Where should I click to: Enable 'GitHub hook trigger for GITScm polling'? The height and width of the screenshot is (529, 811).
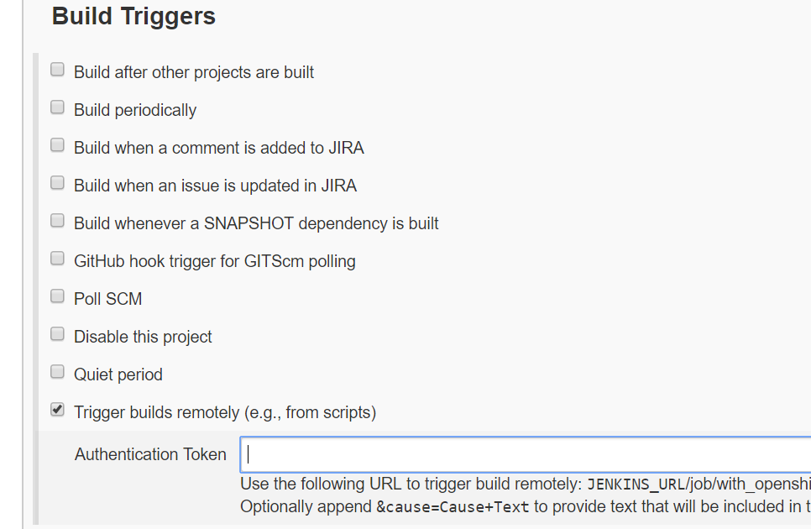pos(56,258)
